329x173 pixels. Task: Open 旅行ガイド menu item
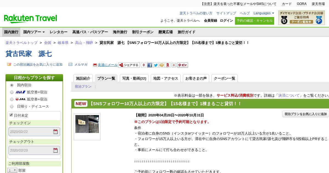click(186, 32)
